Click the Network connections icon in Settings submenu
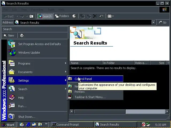171x128 pixels. 70,86
